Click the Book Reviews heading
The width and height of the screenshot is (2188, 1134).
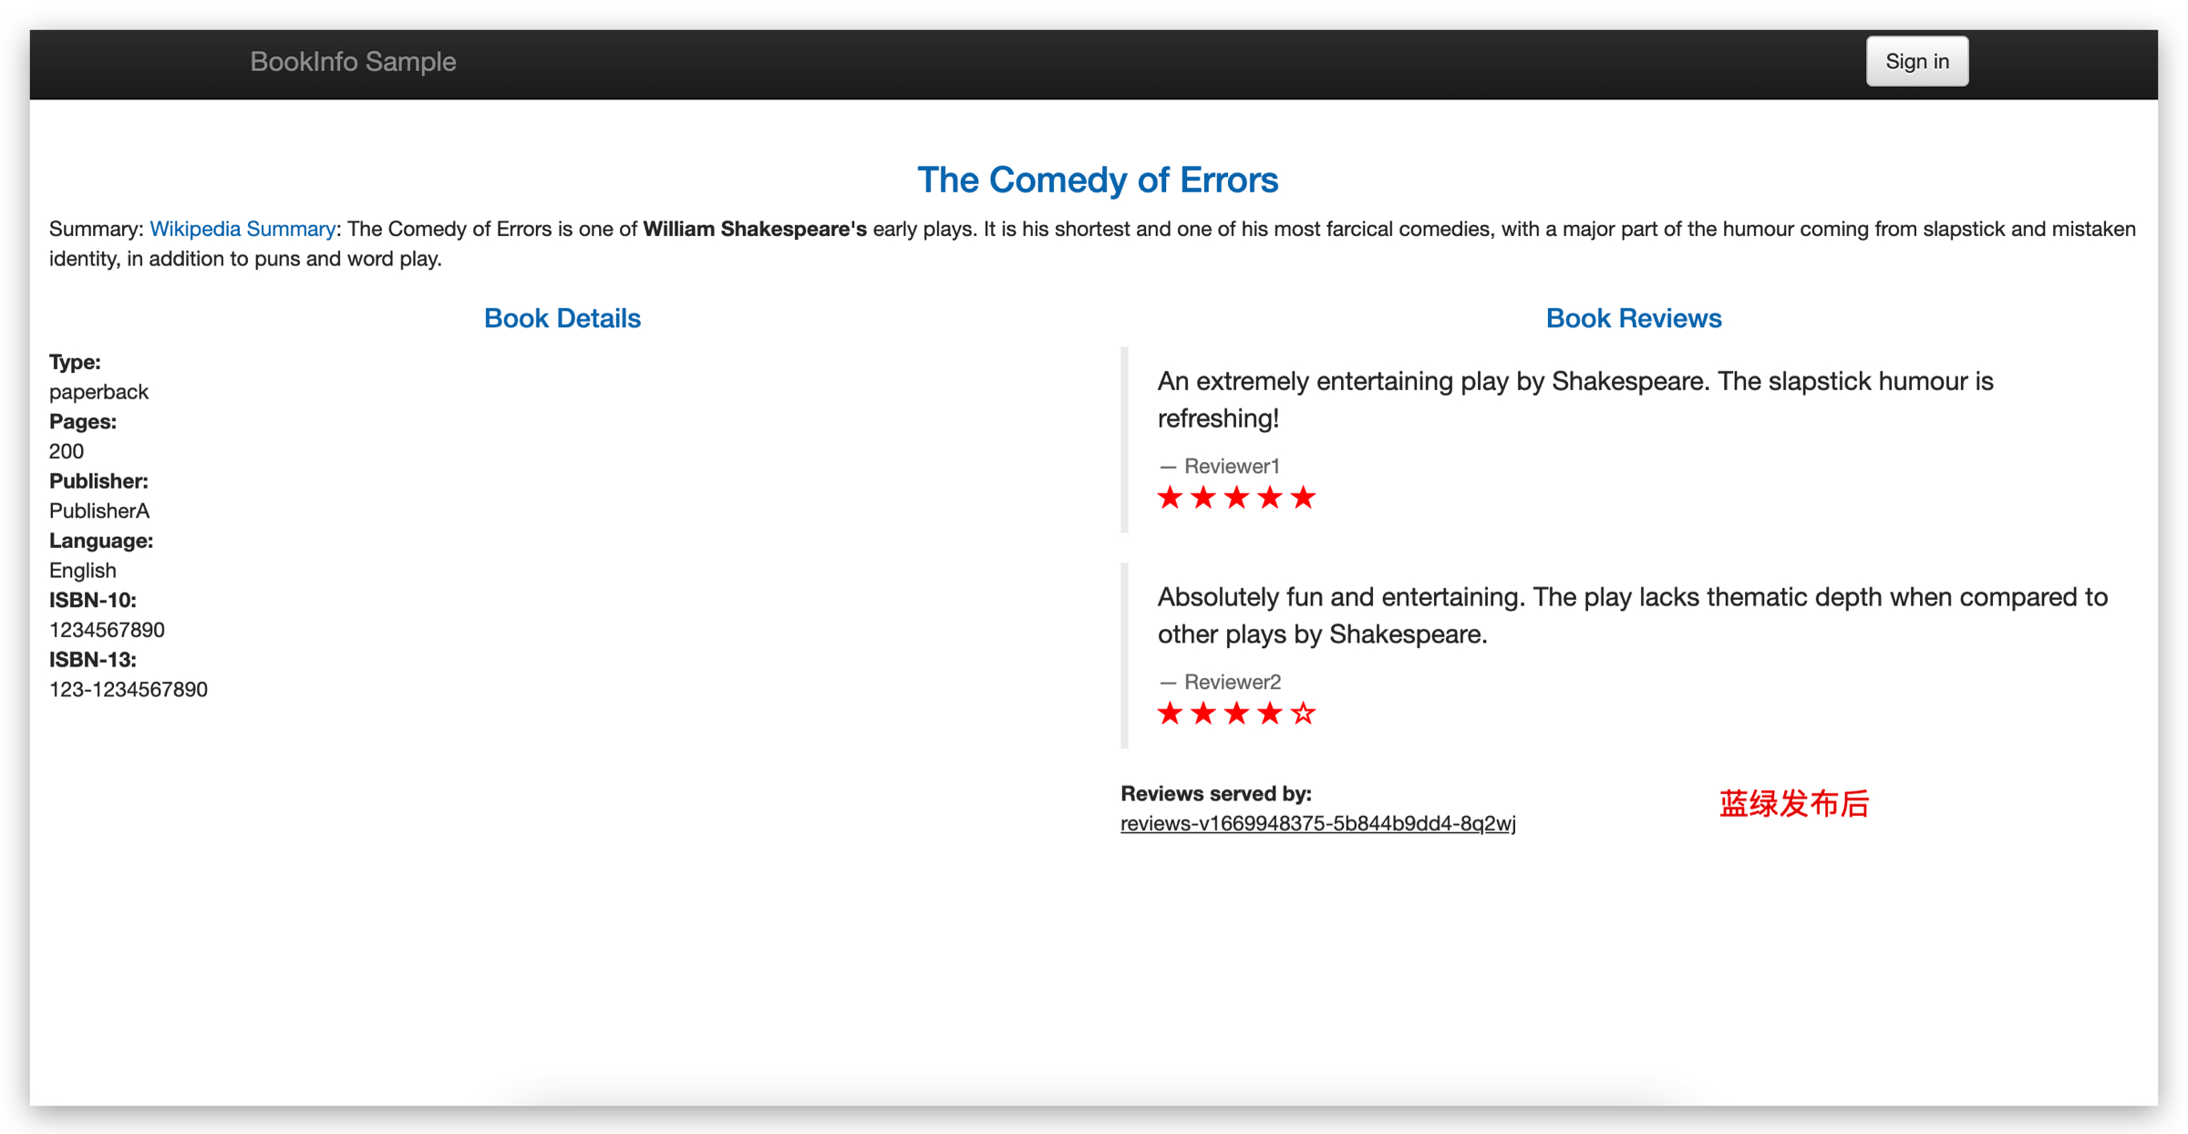pos(1633,318)
